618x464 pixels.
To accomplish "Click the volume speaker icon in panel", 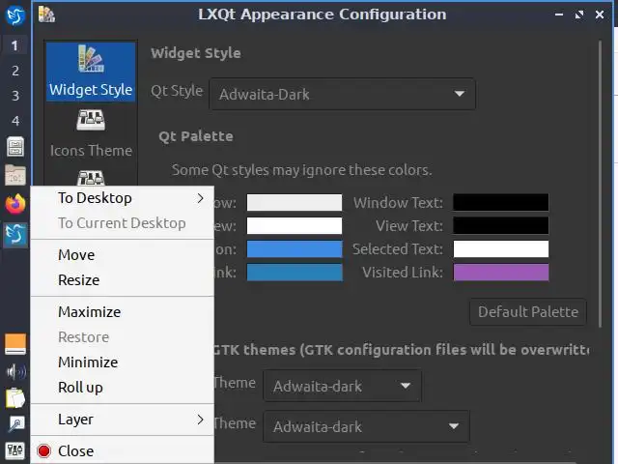I will click(x=15, y=371).
